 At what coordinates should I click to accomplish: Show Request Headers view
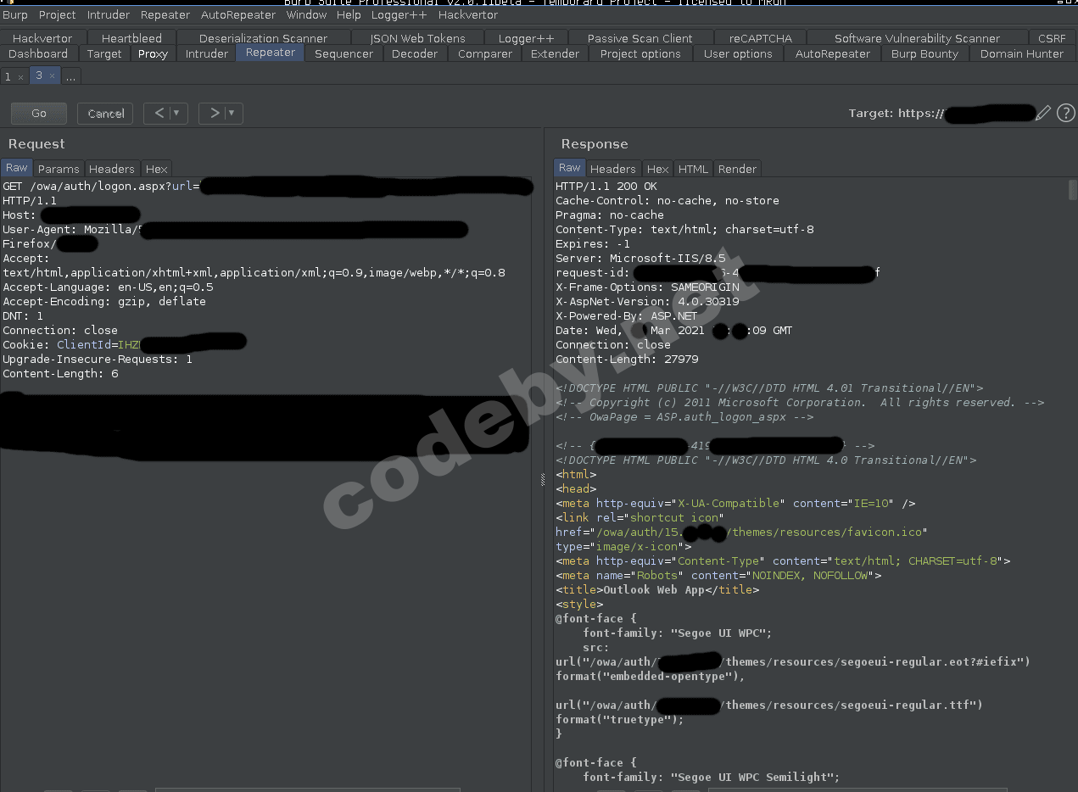click(112, 169)
